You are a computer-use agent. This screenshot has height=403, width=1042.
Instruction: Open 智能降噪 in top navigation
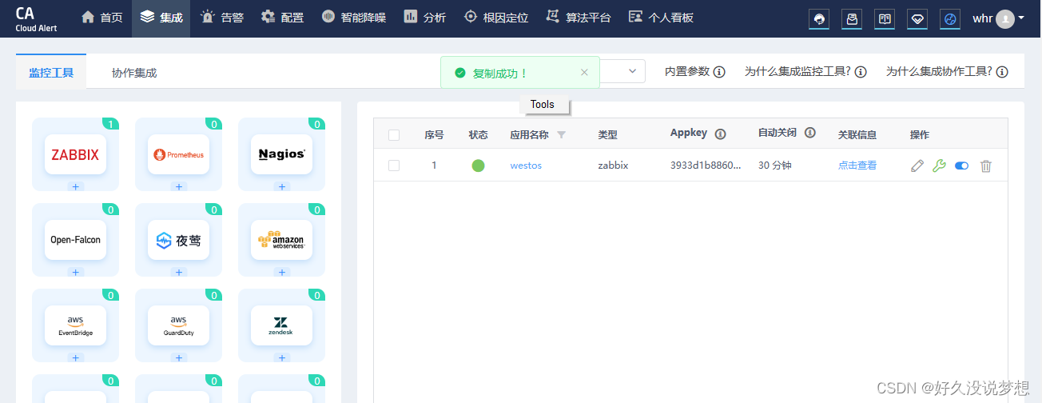354,17
